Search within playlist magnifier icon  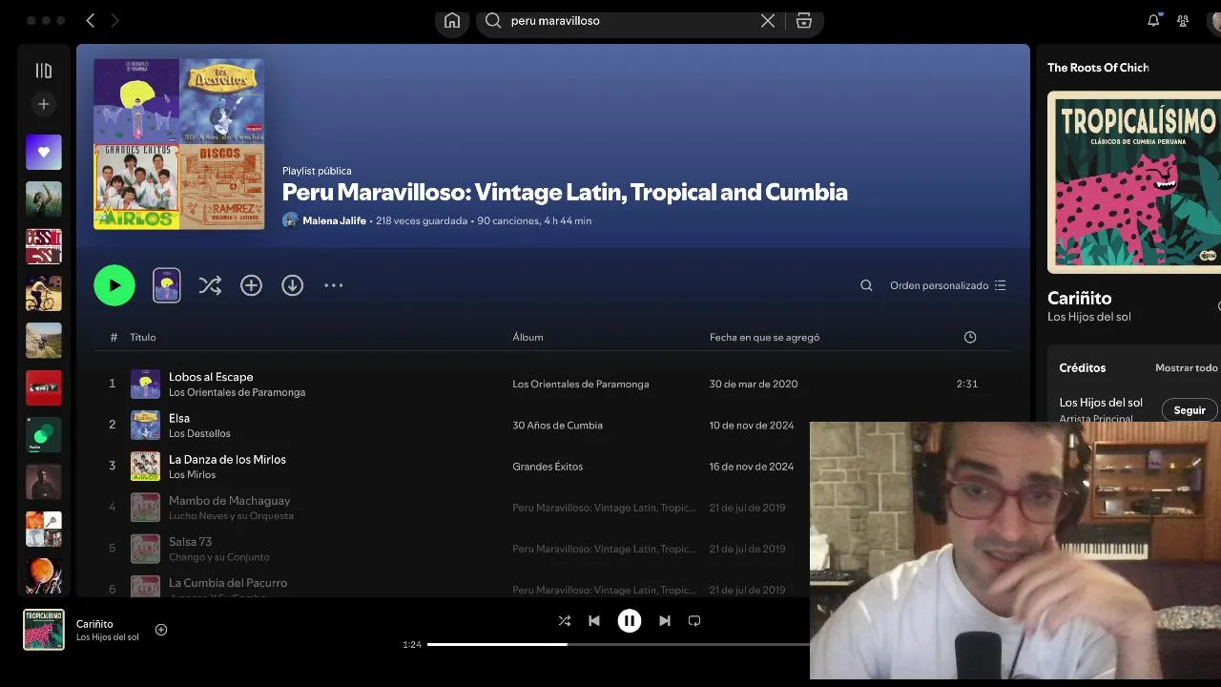(x=866, y=285)
